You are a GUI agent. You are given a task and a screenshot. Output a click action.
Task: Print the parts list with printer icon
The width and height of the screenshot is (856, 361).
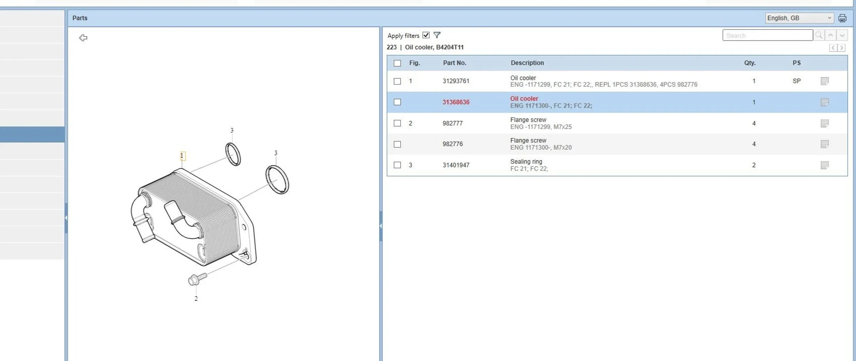point(842,18)
